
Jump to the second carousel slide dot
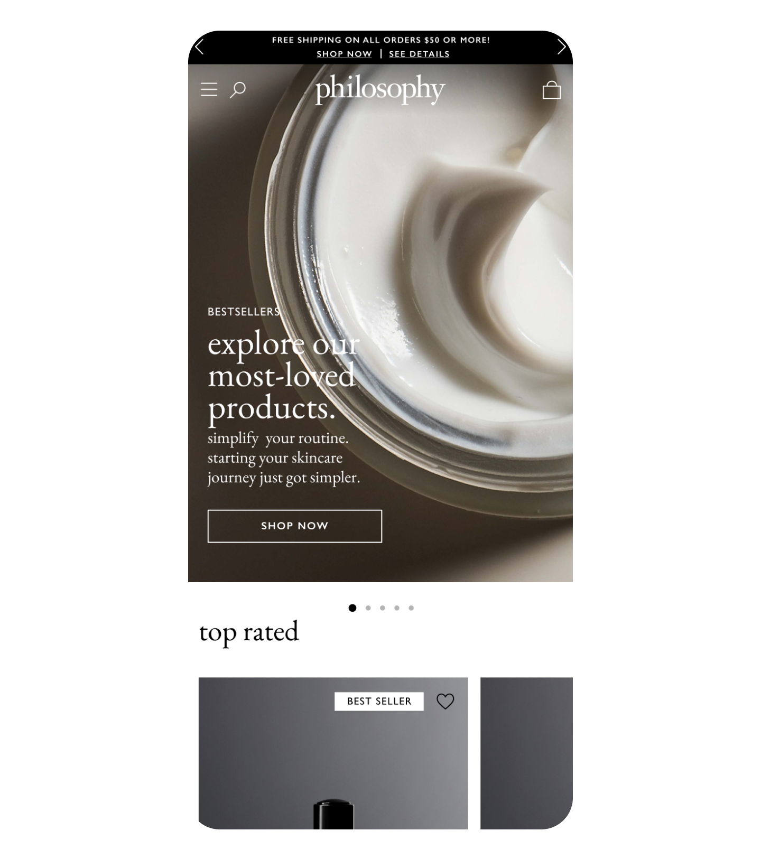click(x=368, y=608)
